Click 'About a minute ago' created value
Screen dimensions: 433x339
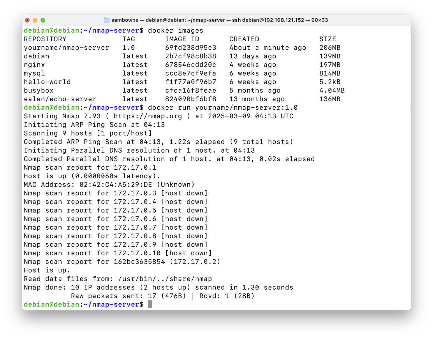pos(268,47)
